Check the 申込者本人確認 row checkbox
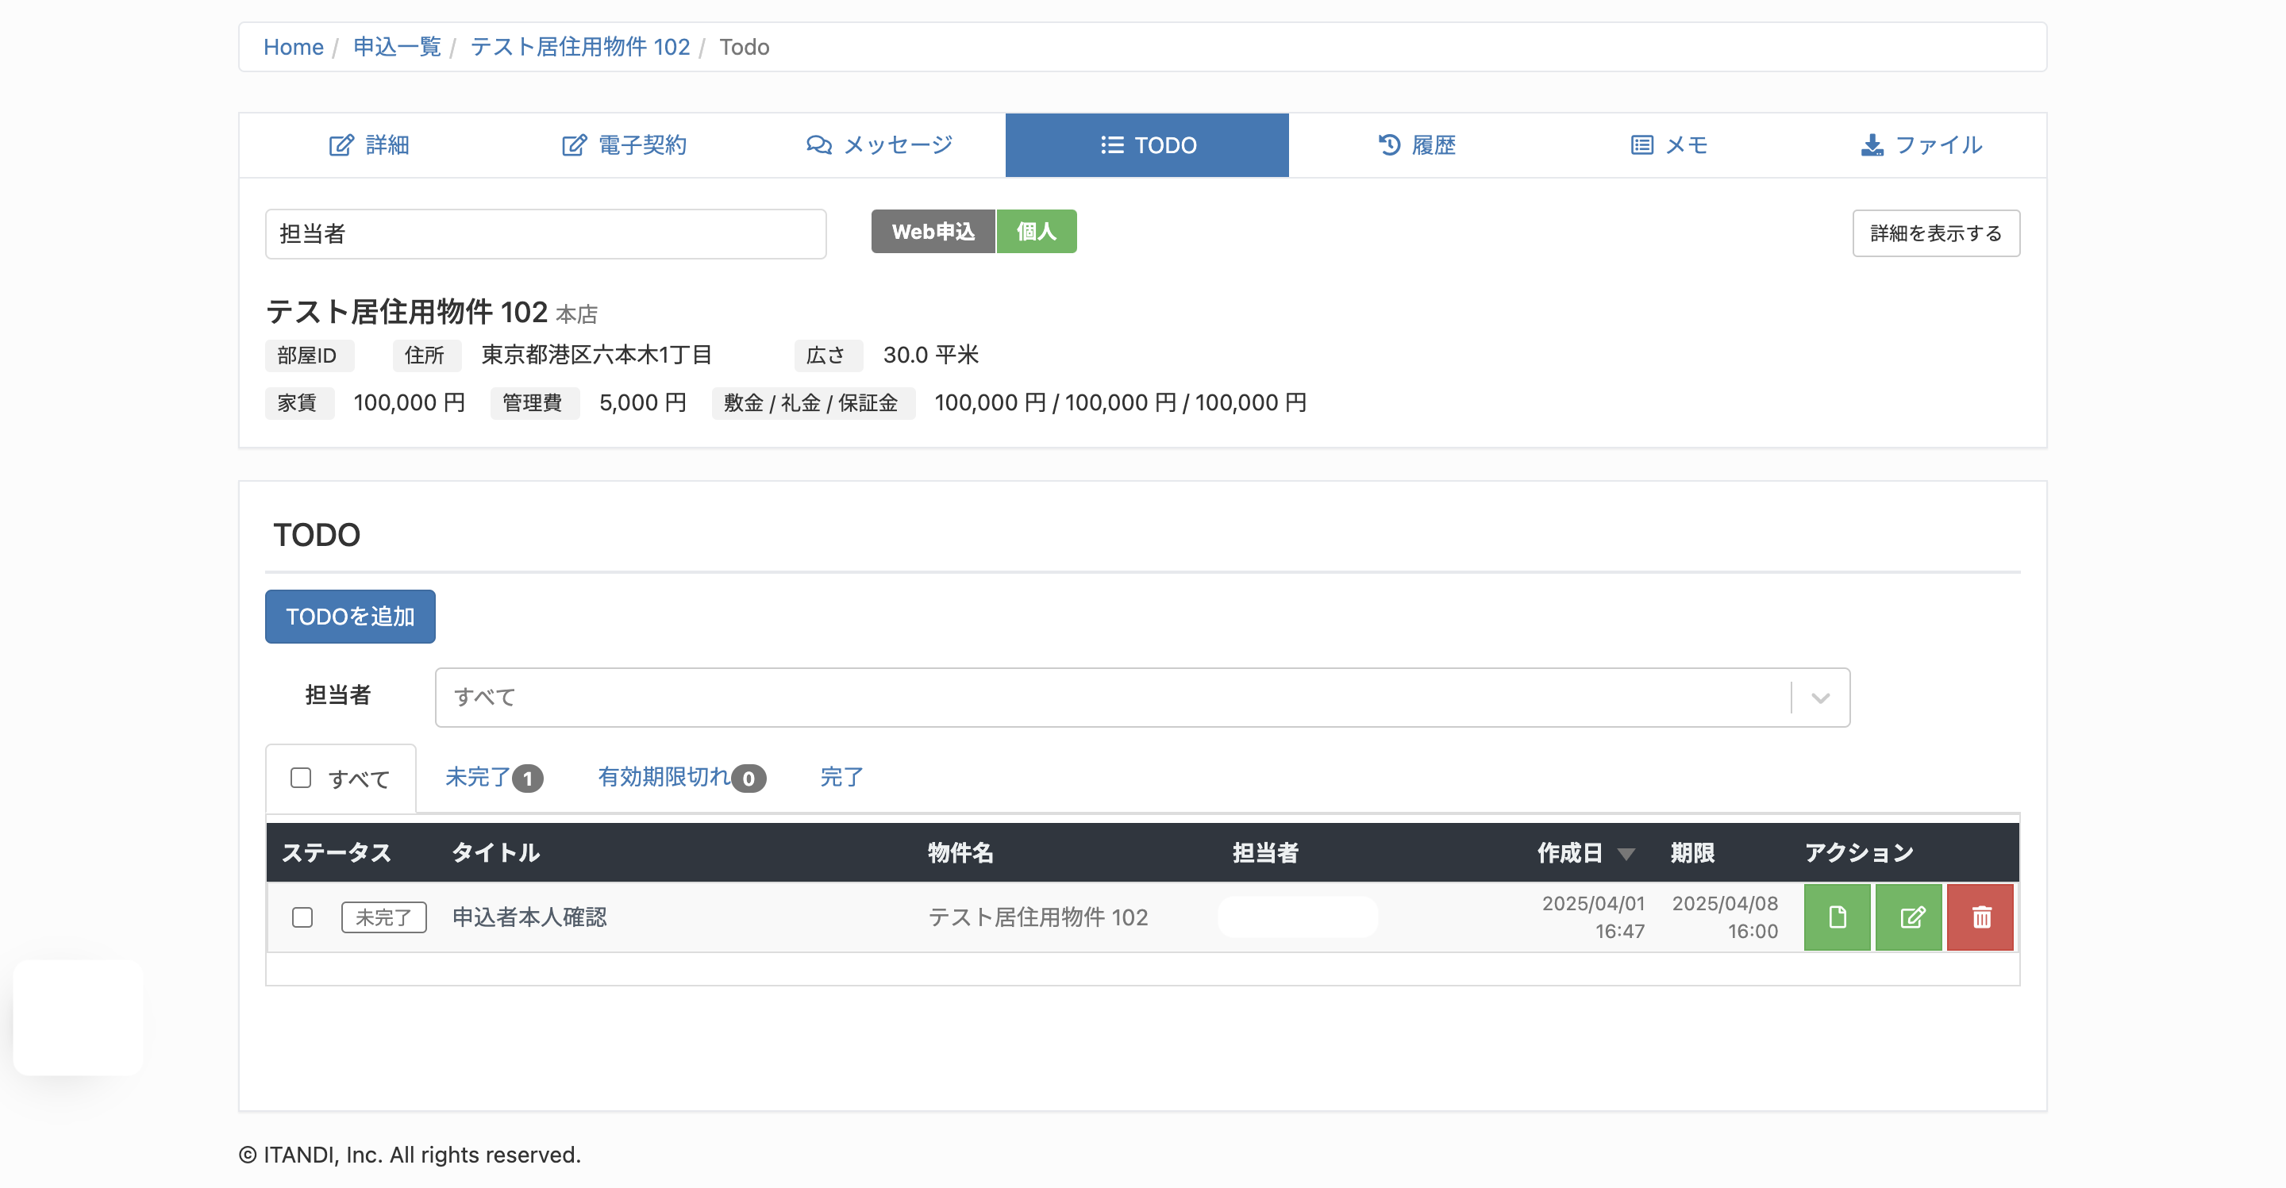Screen dimensions: 2286x1188 tap(302, 917)
